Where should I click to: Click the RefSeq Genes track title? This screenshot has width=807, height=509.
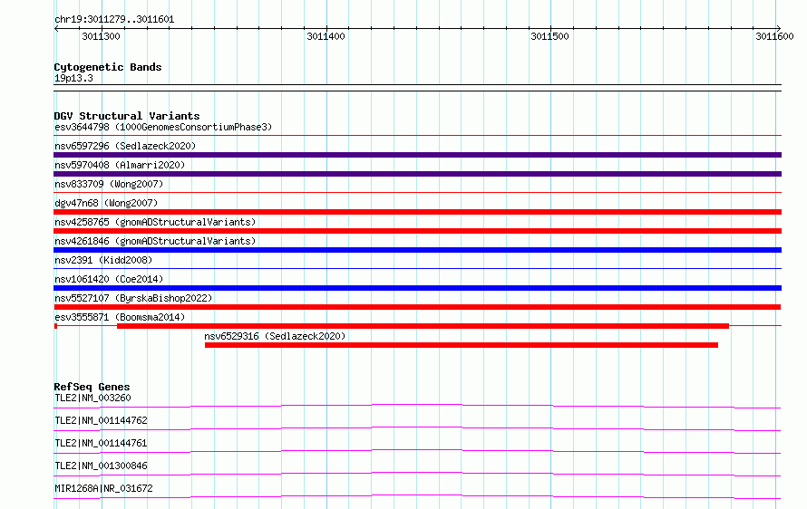[x=92, y=387]
